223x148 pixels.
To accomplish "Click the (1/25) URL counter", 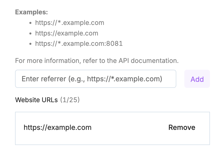I will (70, 100).
